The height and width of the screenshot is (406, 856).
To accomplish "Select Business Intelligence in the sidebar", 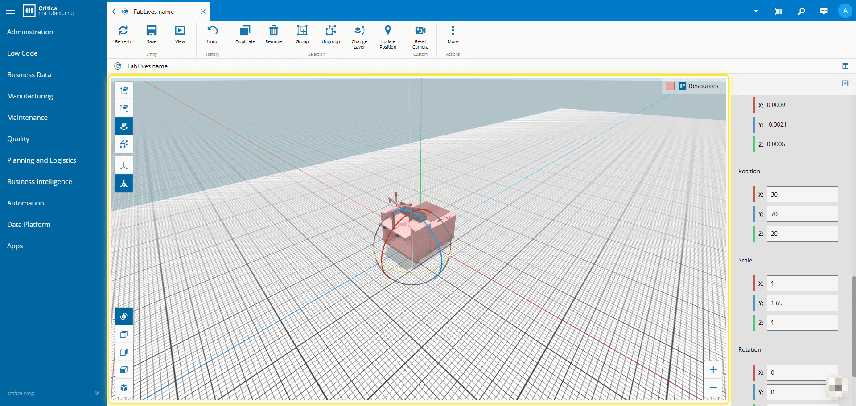I will (x=40, y=182).
